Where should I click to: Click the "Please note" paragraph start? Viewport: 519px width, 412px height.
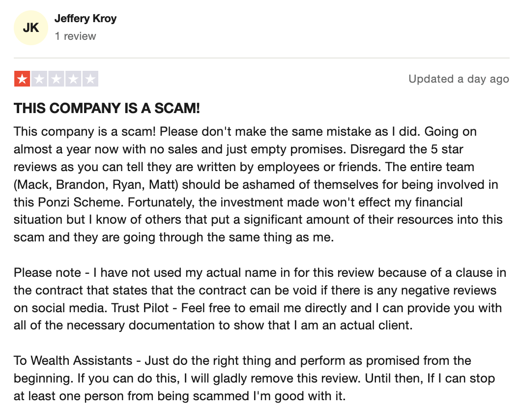tap(47, 272)
